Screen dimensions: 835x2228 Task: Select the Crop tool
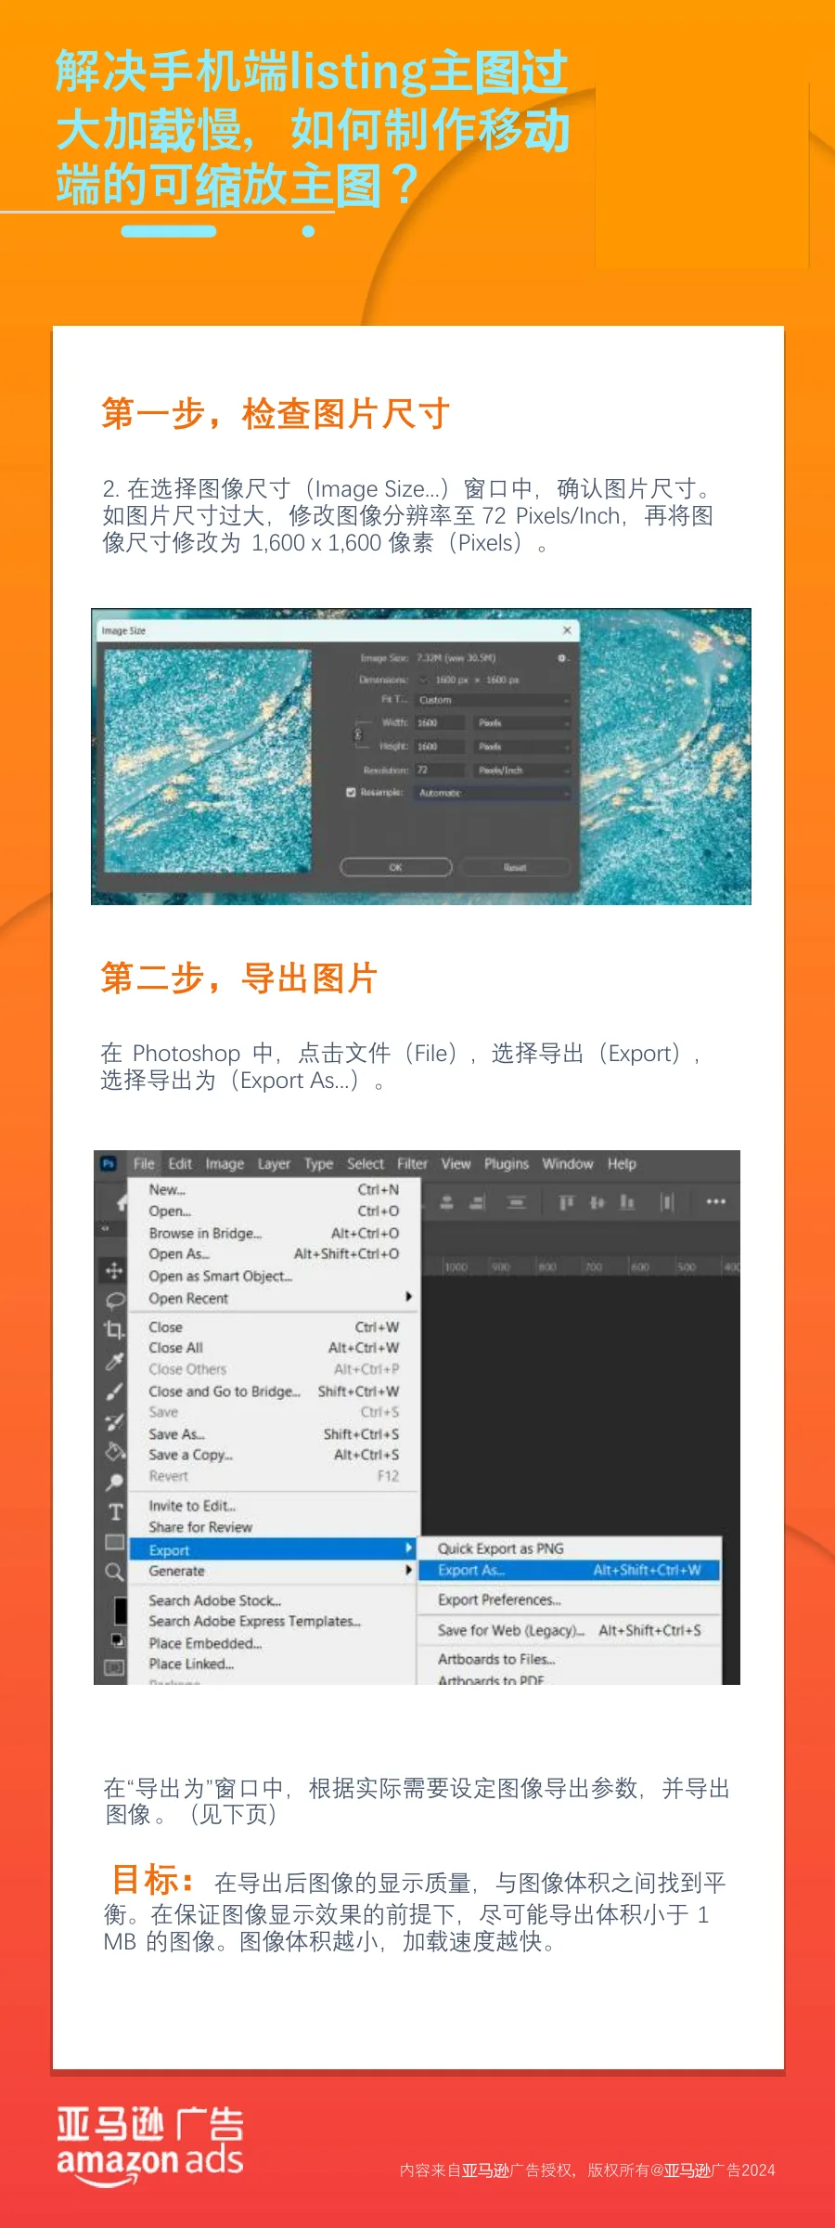[114, 1329]
